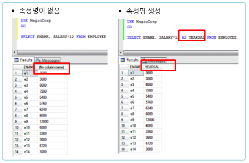Click the GO keyword in the YEARSAL query editor
This screenshot has height=163, width=249.
pyautogui.click(x=129, y=27)
